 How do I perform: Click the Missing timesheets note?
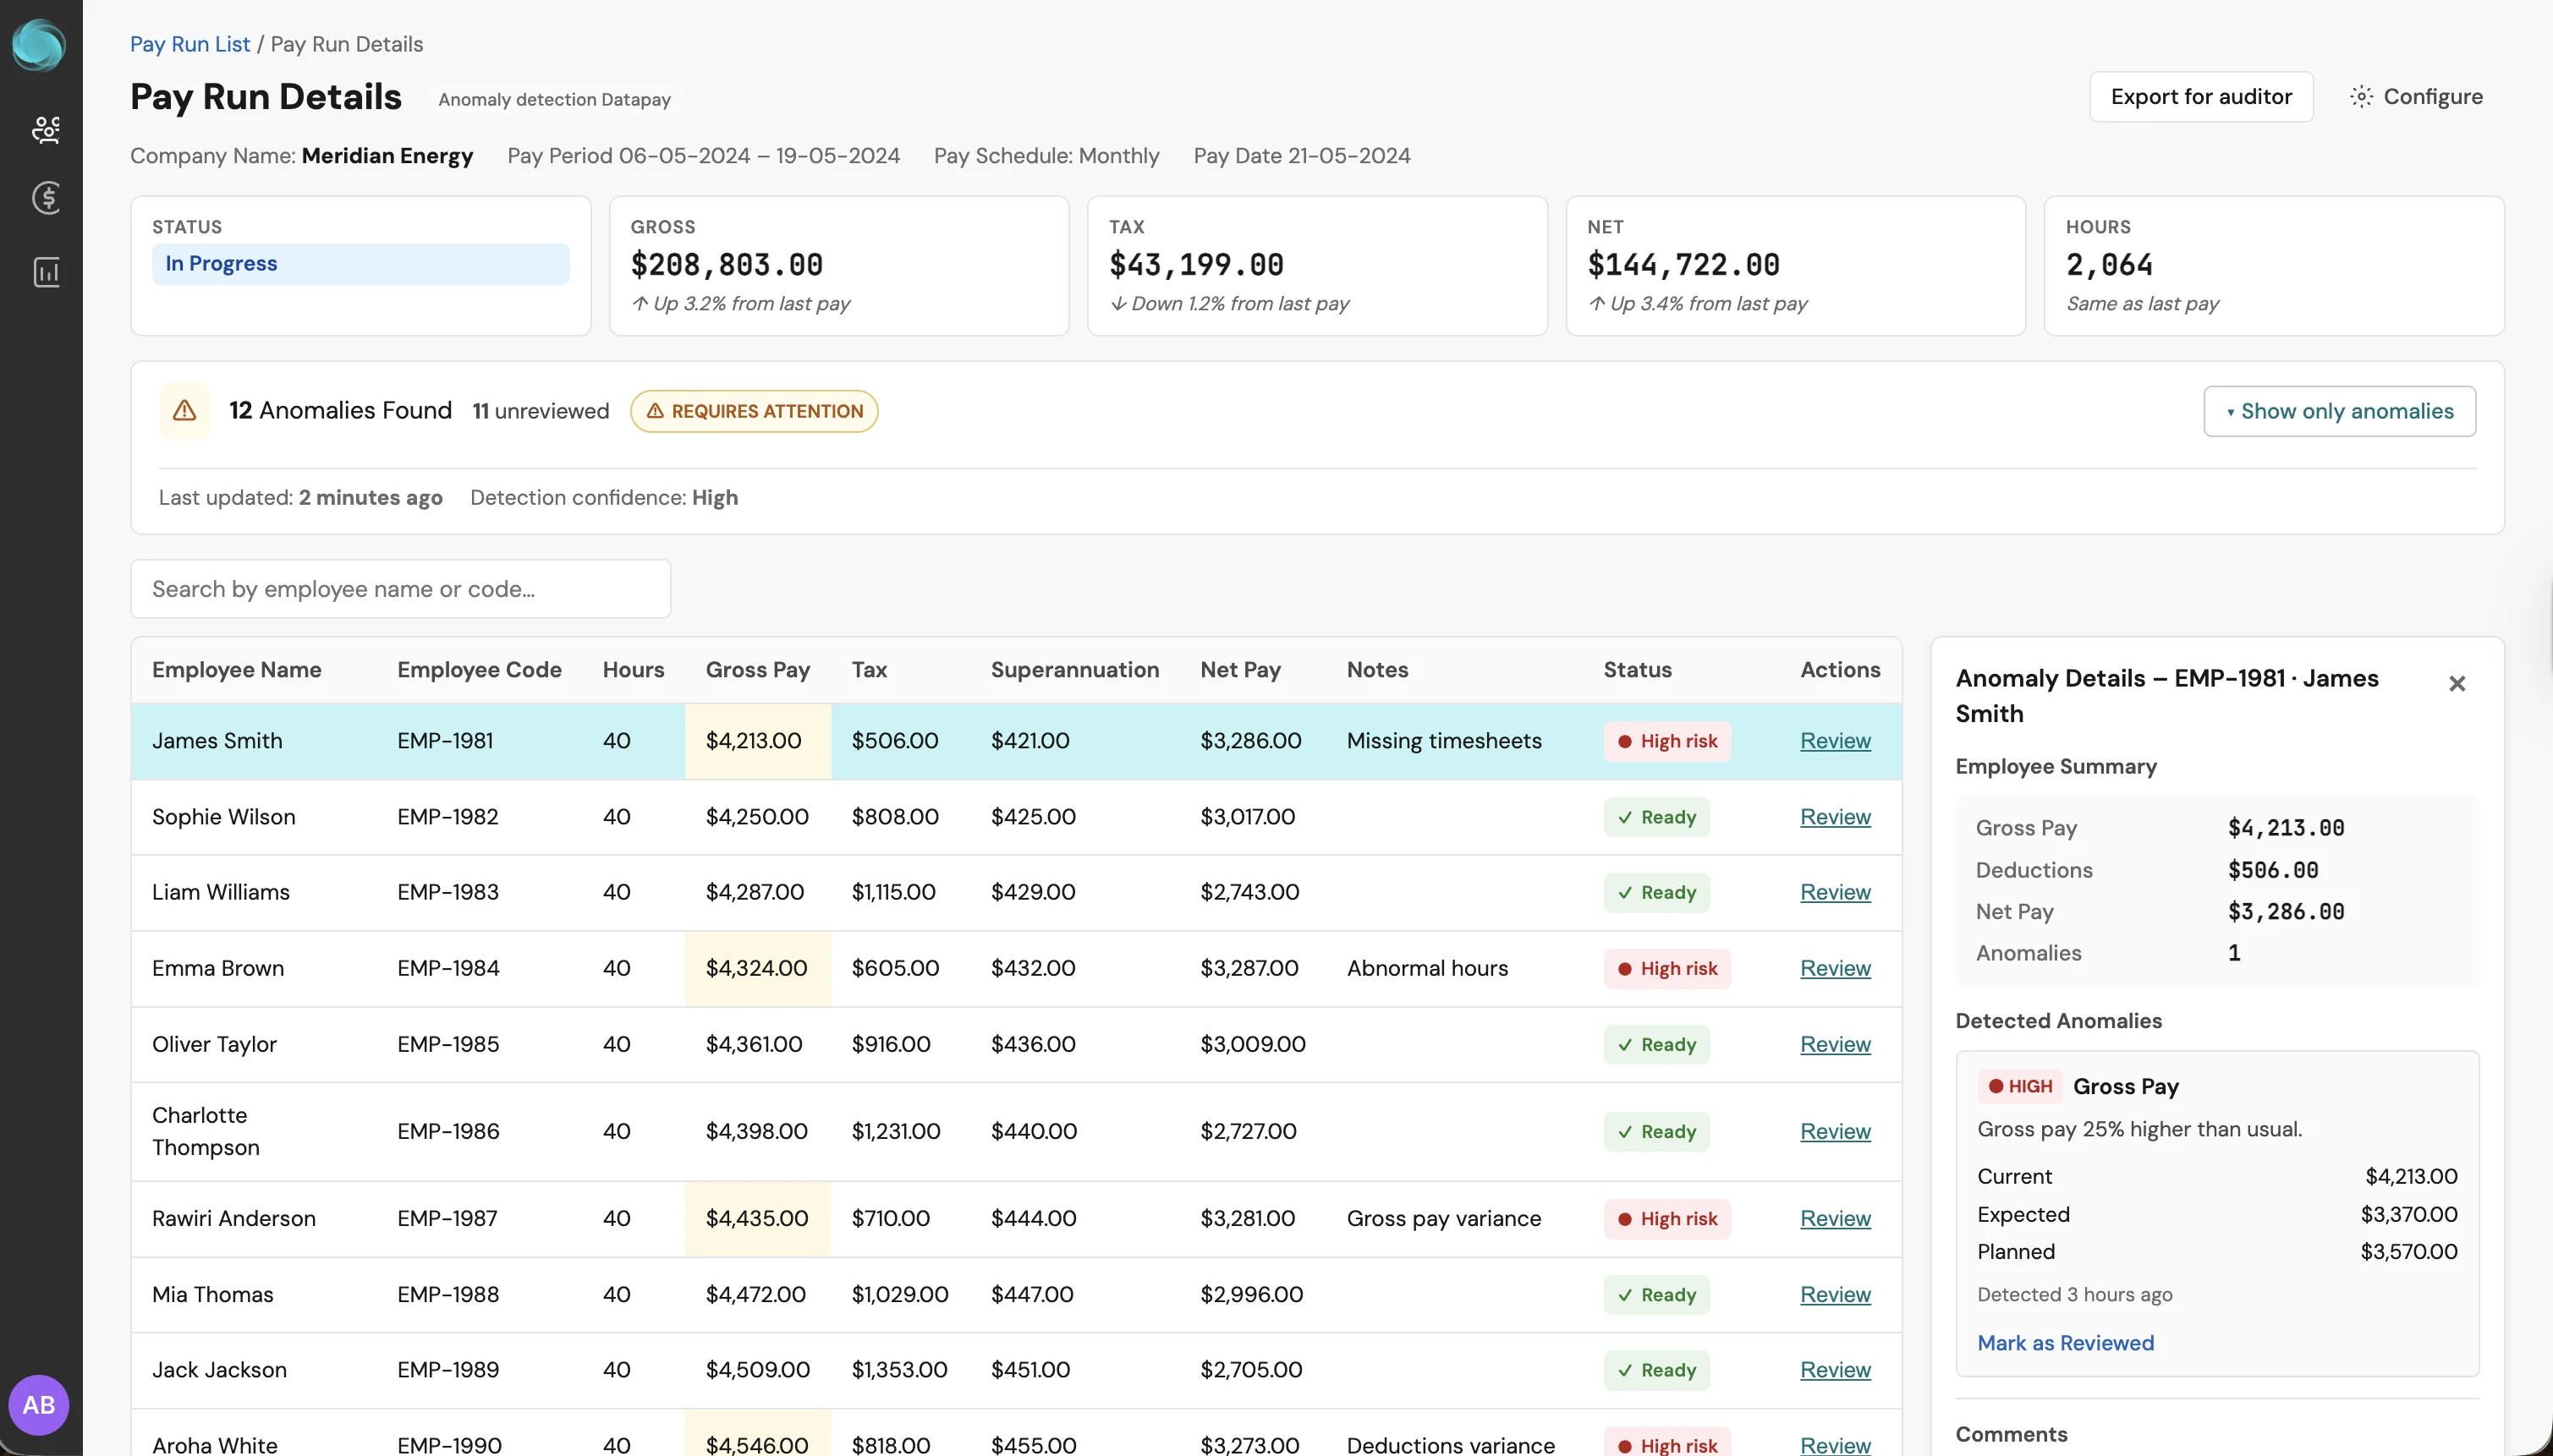point(1443,741)
